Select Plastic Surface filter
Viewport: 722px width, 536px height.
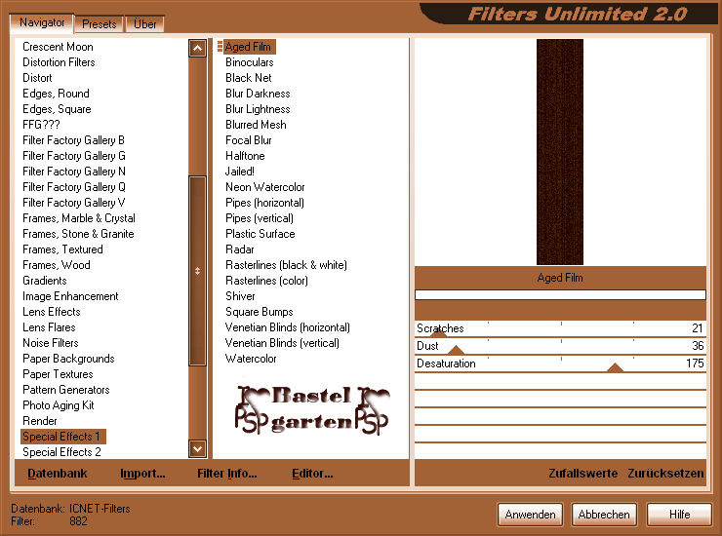(x=261, y=234)
